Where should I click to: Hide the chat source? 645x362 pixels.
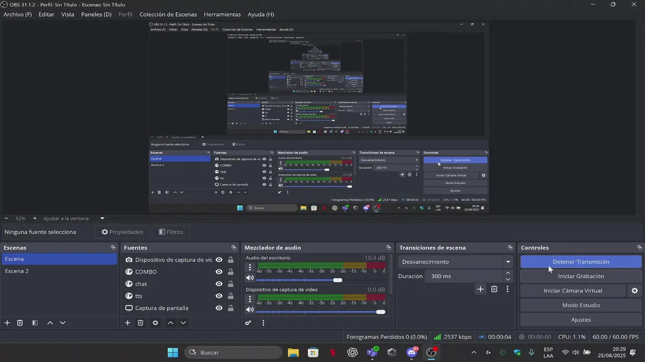(x=219, y=284)
